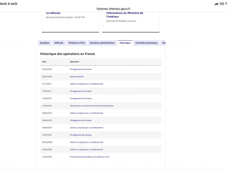The image size is (227, 170).
Task: Click Changement de titulaire dated 05/02/2022
Action: (x=81, y=69)
